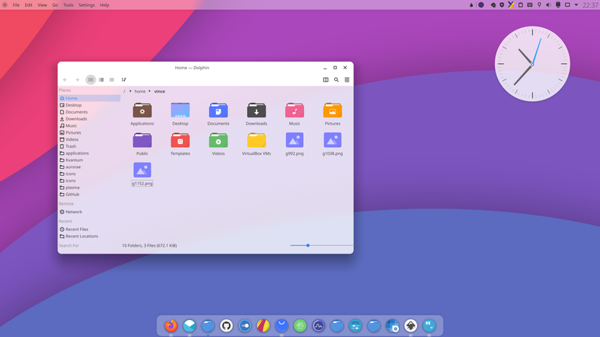Open the search icon in Dolphin toolbar

(x=337, y=80)
